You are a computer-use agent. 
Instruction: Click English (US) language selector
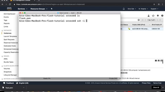[24, 83]
